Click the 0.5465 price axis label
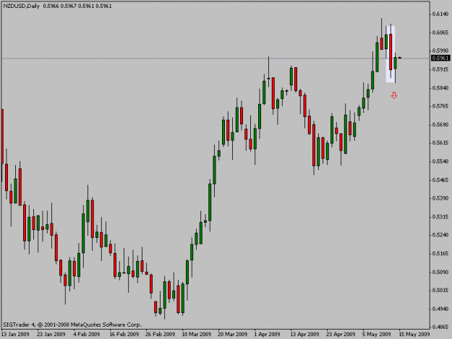 (440, 180)
